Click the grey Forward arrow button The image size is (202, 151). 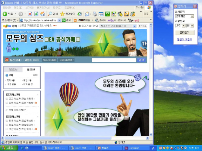tap(21, 14)
